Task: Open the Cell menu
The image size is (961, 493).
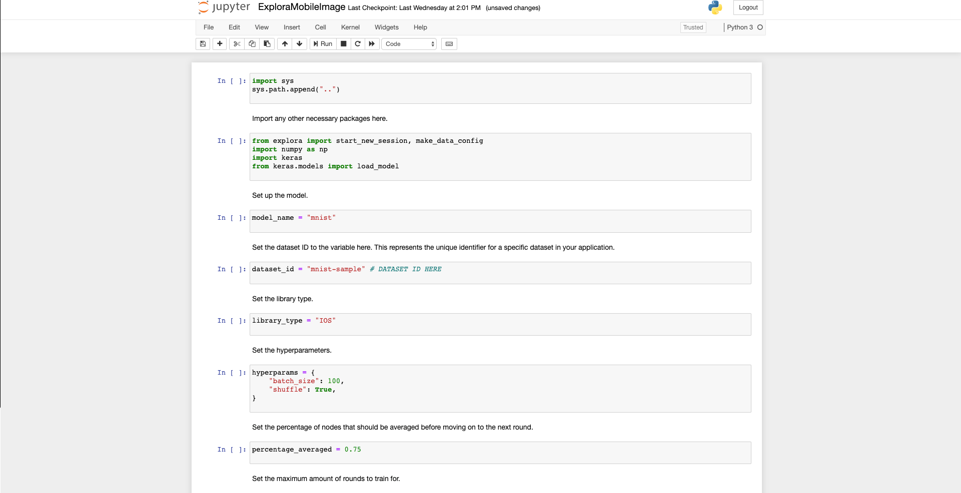Action: [321, 27]
